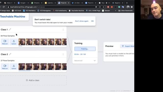Image resolution: width=163 pixels, height=92 pixels.
Task: Click the 84 Pose Samples text
Action: pos(8,36)
